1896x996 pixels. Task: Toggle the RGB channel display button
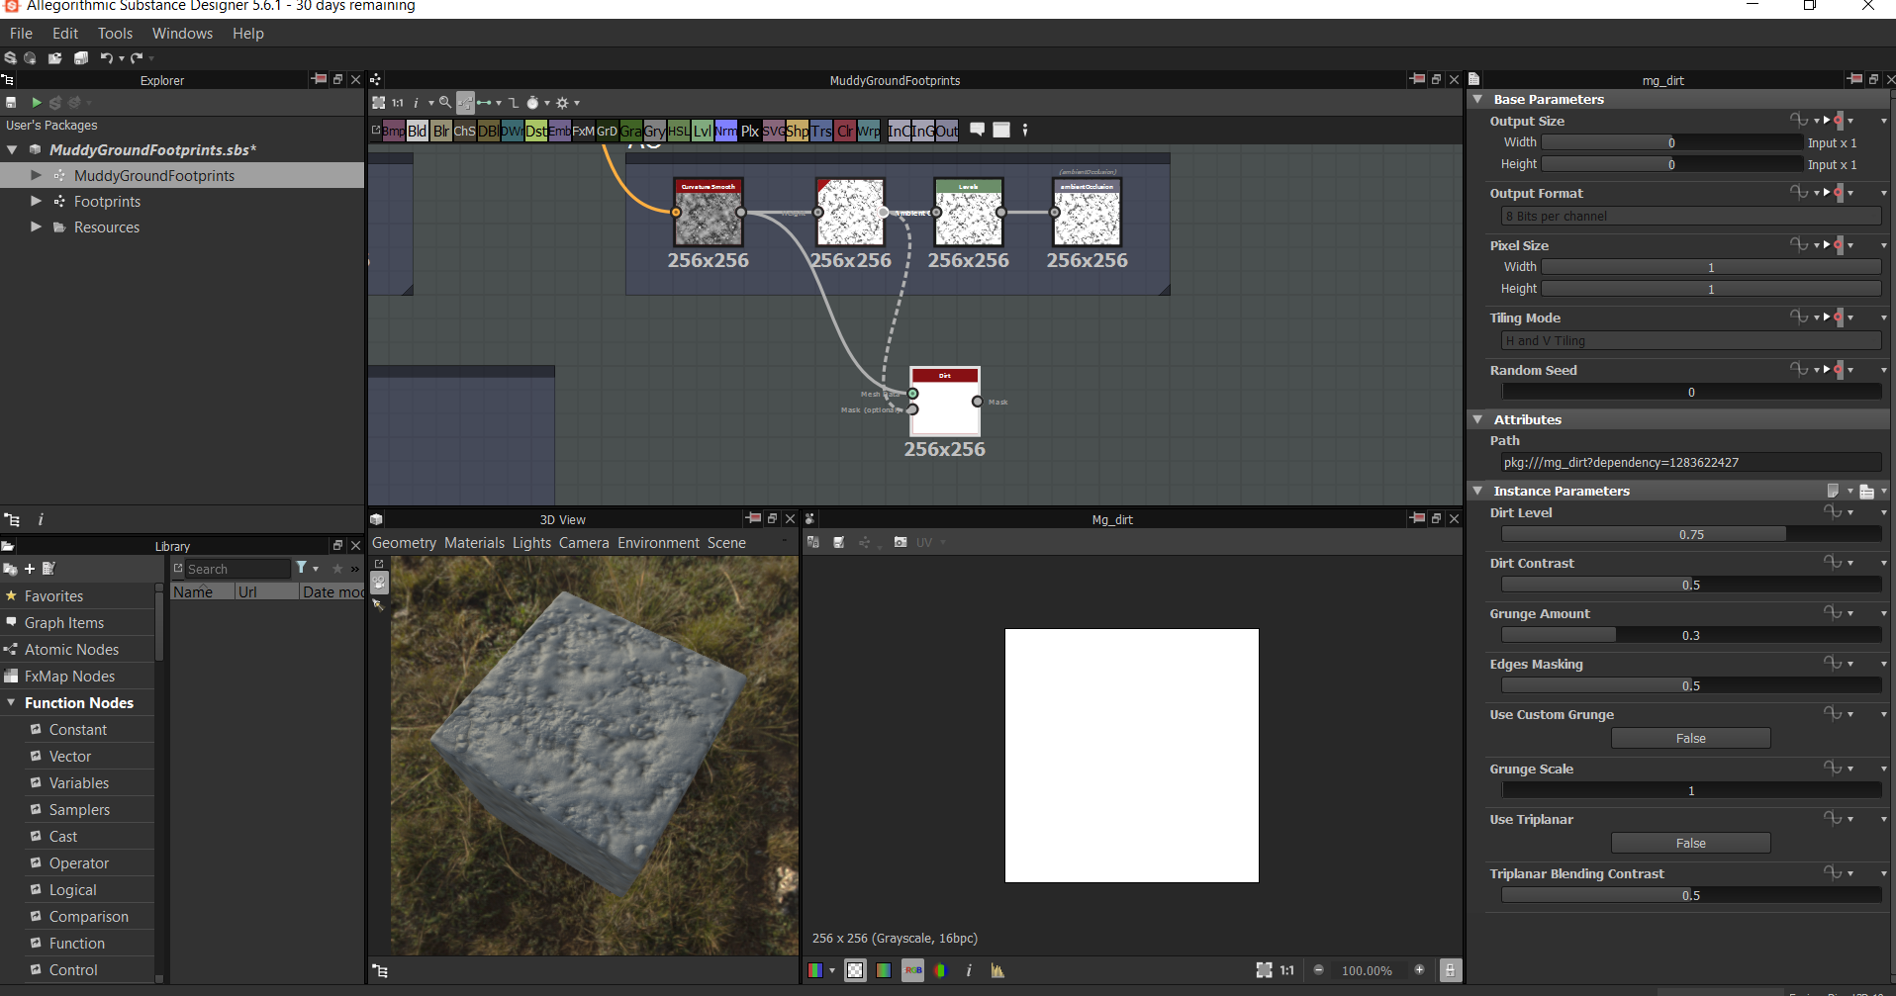912,970
